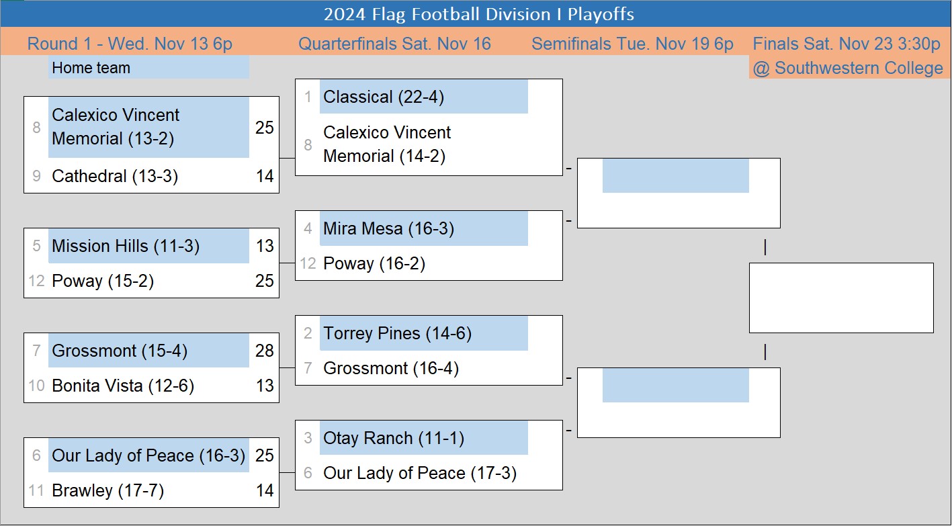Select the Round 1 Wed. Nov 13 header
This screenshot has width=952, height=526.
(130, 44)
